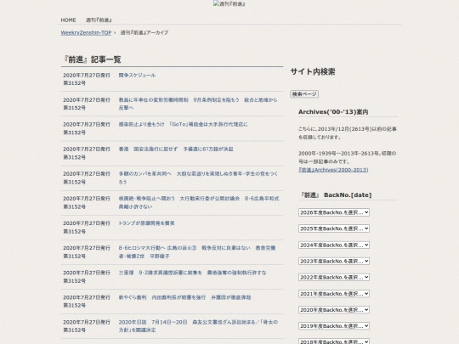Open article about 教員に年単位の変形労働時間制
Screen dimensions: 459x344
198,104
